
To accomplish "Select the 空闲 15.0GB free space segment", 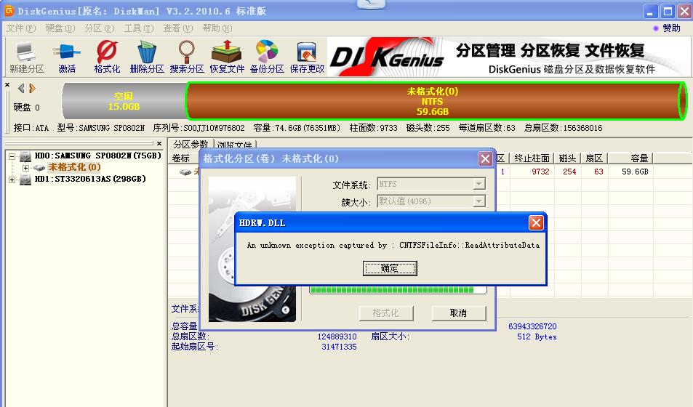I will tap(124, 101).
